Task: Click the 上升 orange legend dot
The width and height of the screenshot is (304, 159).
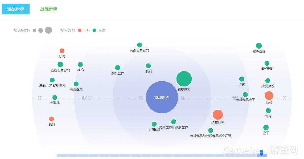Action: (x=80, y=30)
